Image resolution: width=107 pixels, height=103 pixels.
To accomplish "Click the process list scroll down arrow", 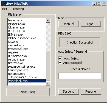I will click(x=48, y=83).
